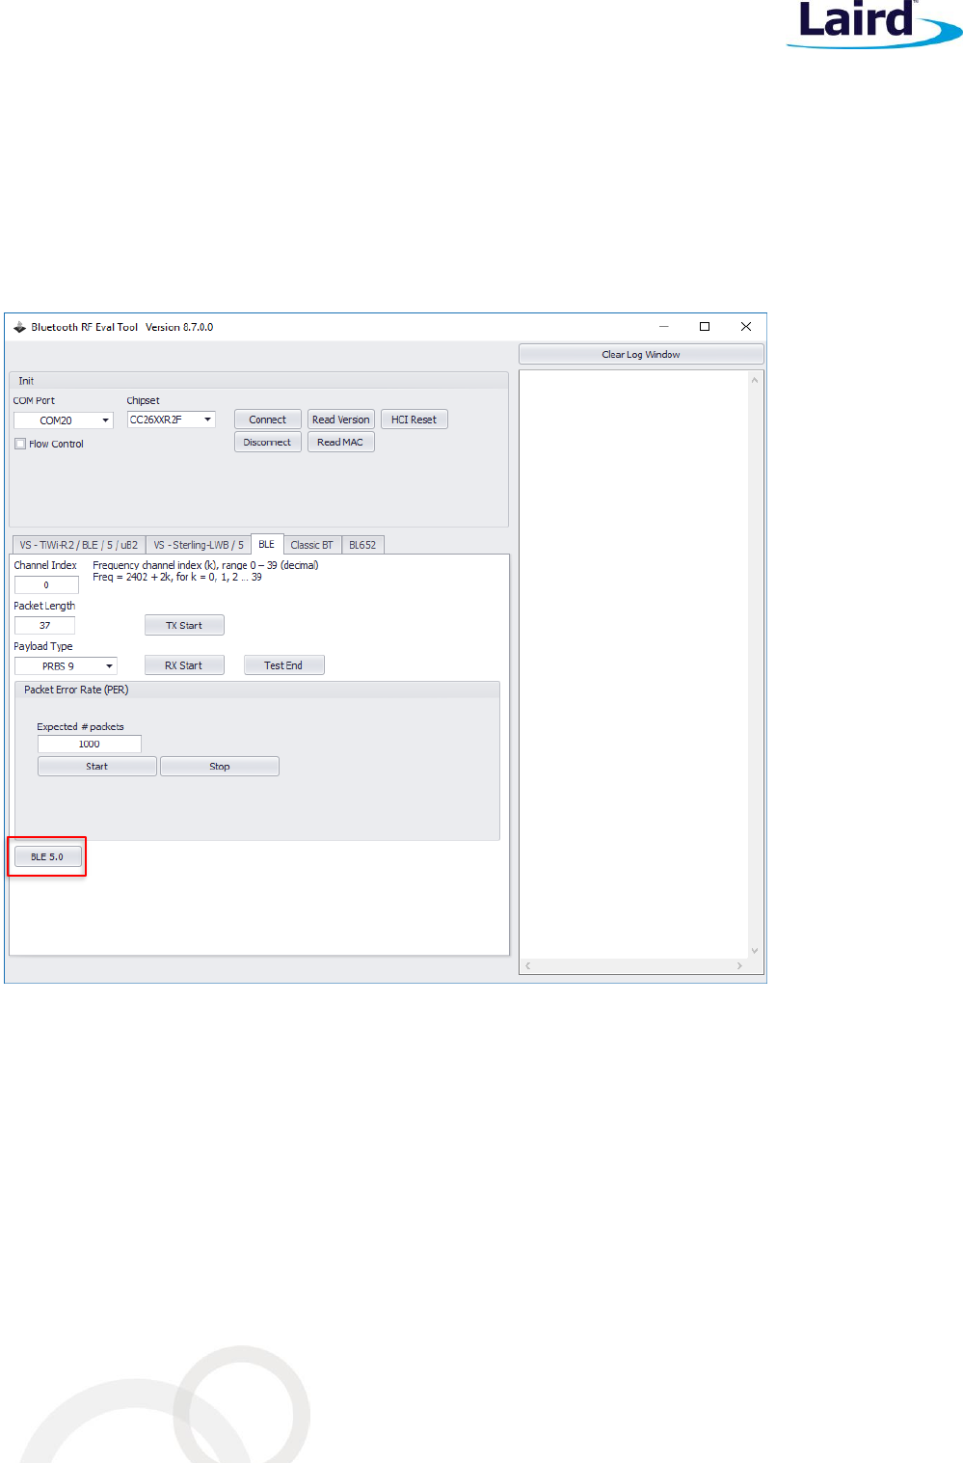Click the Connect button
Screen dimensions: 963x1463
tap(268, 420)
